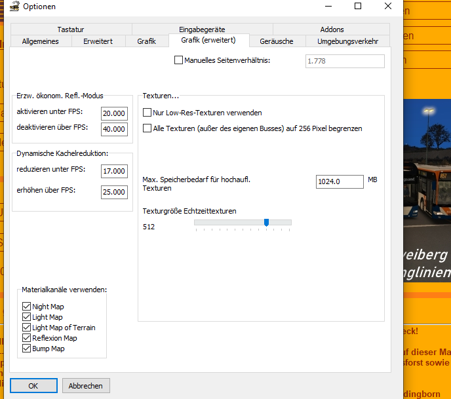
Task: Turn off Reflexion Map channel
Action: click(x=27, y=338)
